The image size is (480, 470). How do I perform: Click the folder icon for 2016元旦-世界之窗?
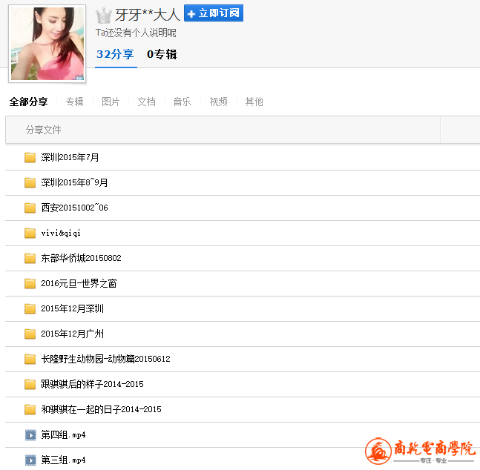coord(30,283)
